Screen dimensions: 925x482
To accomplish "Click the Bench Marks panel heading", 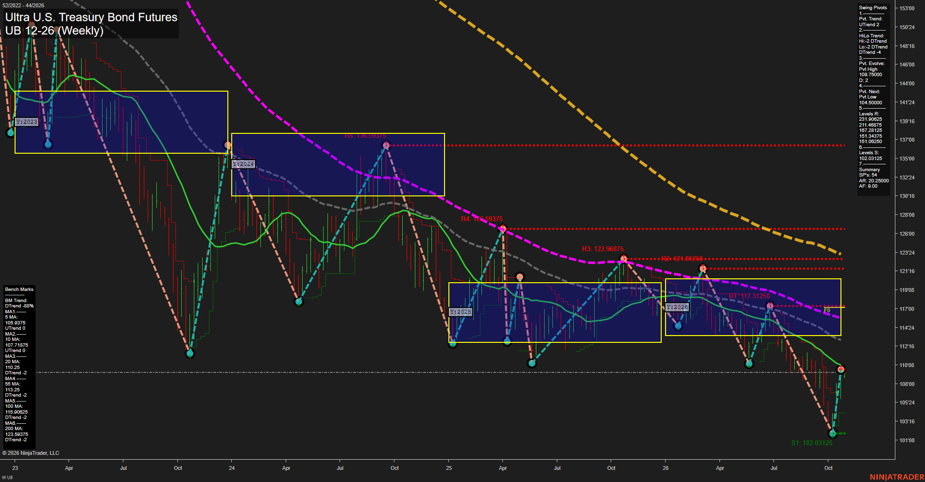I will pyautogui.click(x=19, y=289).
